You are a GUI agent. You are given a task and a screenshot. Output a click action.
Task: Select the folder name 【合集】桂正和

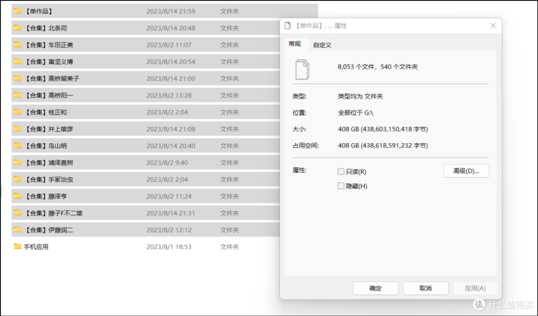(x=46, y=112)
